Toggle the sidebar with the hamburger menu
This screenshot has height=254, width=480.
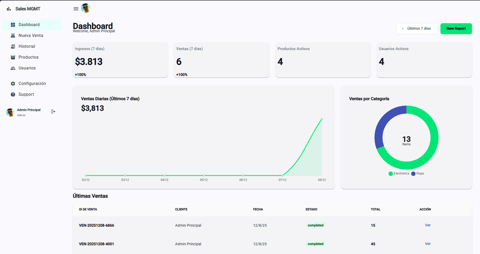[x=76, y=9]
